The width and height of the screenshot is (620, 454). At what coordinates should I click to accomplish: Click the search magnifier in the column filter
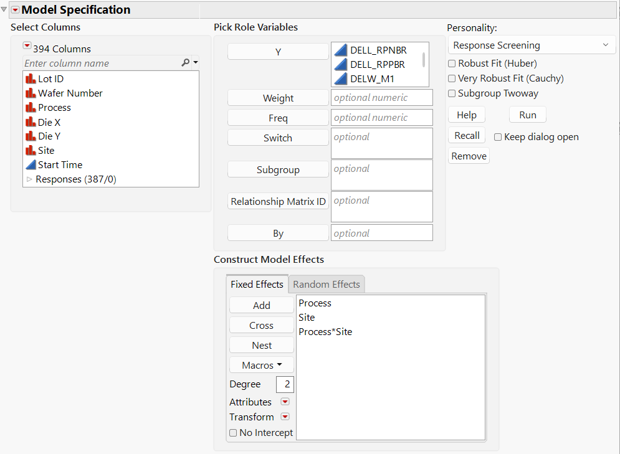(x=186, y=63)
